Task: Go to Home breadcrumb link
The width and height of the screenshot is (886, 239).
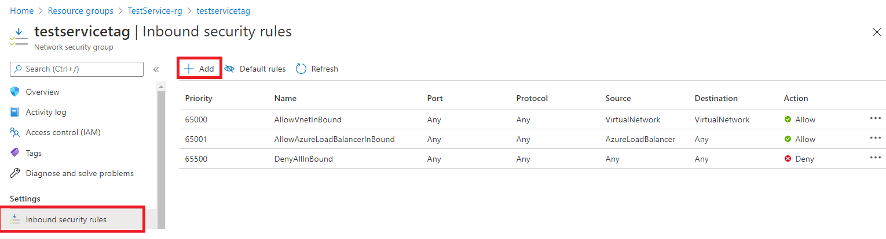Action: click(x=22, y=11)
